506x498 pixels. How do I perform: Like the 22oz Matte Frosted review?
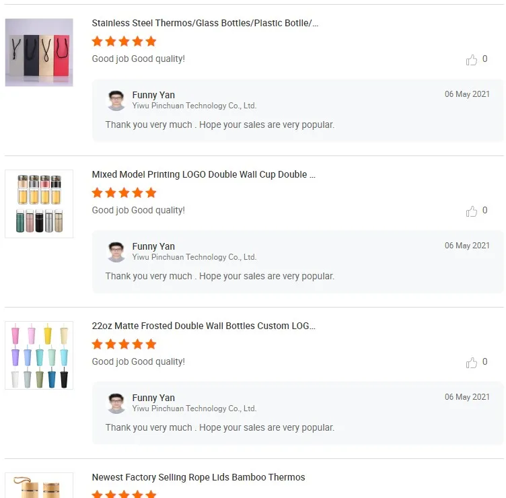(472, 363)
